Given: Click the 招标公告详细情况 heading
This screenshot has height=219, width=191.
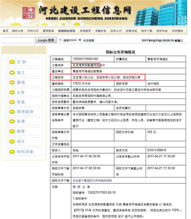Looking at the screenshot, I should tap(120, 52).
